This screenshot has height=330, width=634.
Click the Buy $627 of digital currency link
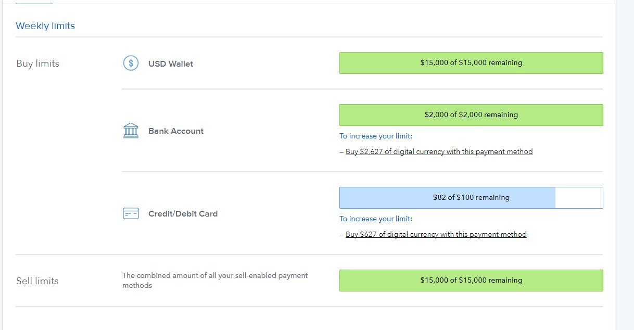(x=436, y=234)
